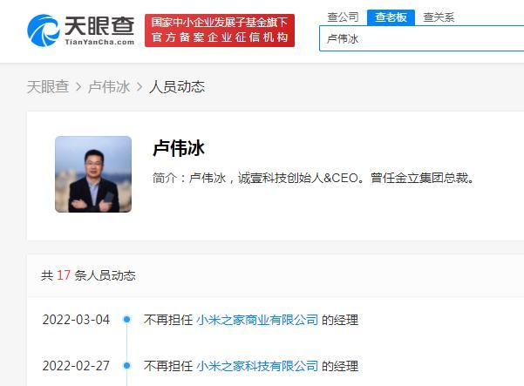Open 小米之家科技有限公司 company link
The image size is (524, 386).
click(257, 366)
